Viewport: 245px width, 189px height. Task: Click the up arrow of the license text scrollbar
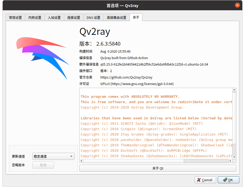click(x=234, y=90)
